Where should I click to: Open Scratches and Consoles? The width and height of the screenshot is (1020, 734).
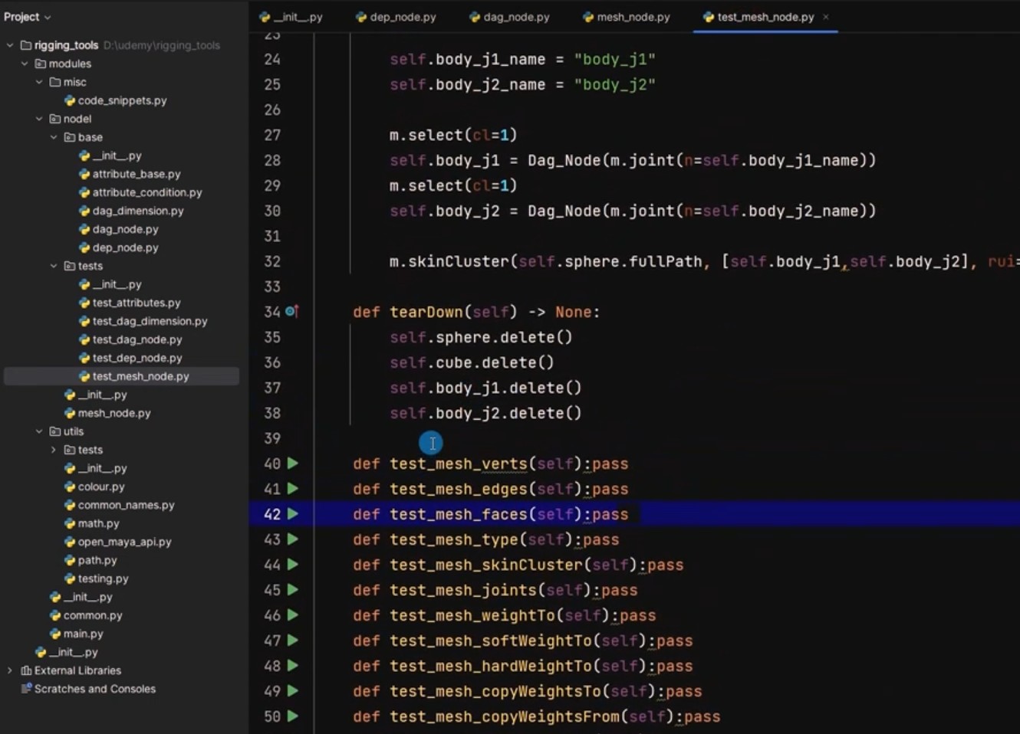[94, 689]
